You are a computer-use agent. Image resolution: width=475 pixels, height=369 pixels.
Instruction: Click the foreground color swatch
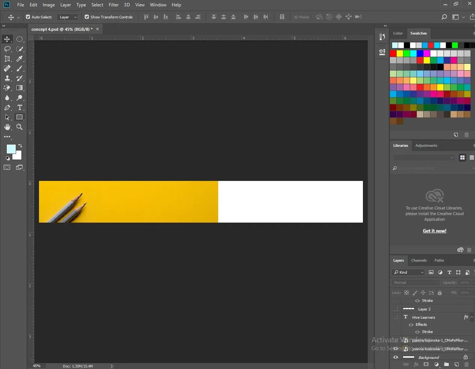pyautogui.click(x=11, y=149)
